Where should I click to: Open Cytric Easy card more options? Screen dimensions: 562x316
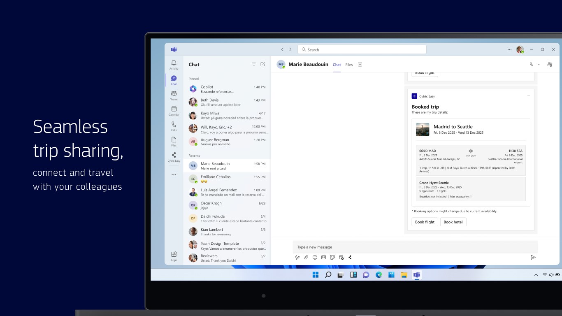pyautogui.click(x=528, y=96)
